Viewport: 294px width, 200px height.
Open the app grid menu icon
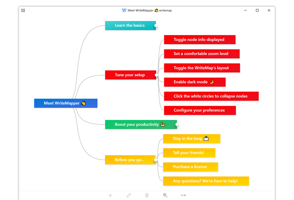click(x=23, y=10)
